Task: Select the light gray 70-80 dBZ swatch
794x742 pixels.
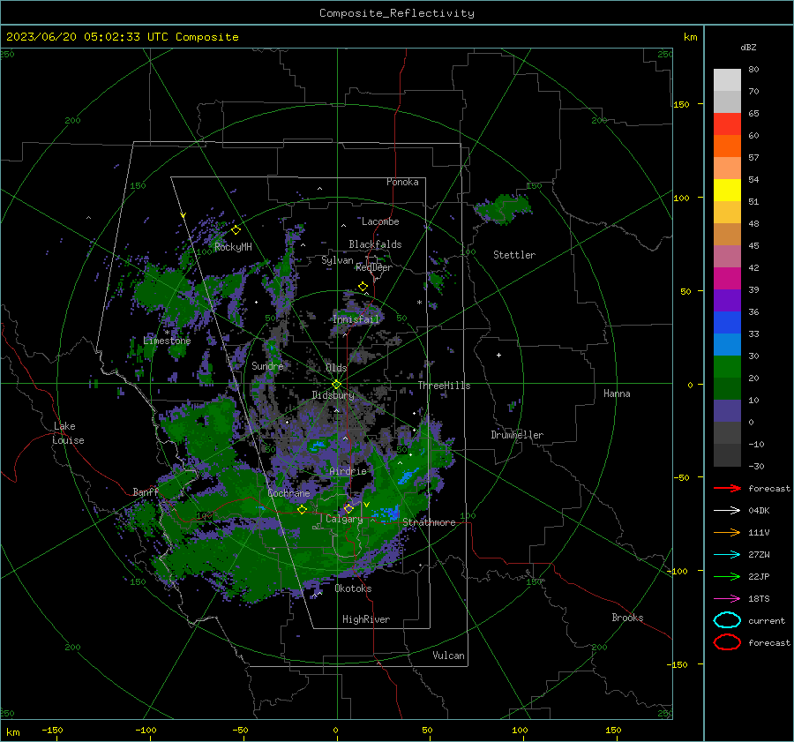Action: tap(727, 79)
